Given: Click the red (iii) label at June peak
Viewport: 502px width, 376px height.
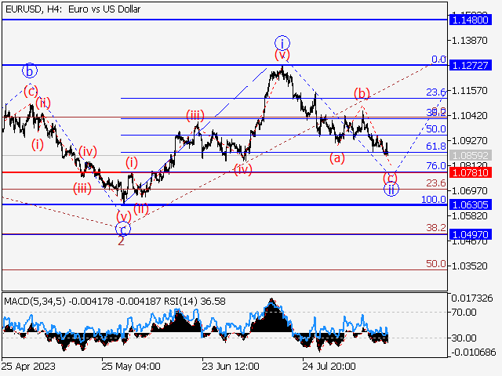Looking at the screenshot, I should pyautogui.click(x=195, y=115).
